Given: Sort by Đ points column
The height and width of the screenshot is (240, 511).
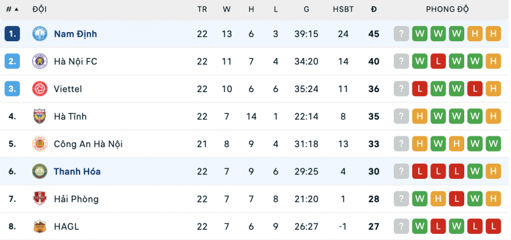Looking at the screenshot, I should click(374, 10).
